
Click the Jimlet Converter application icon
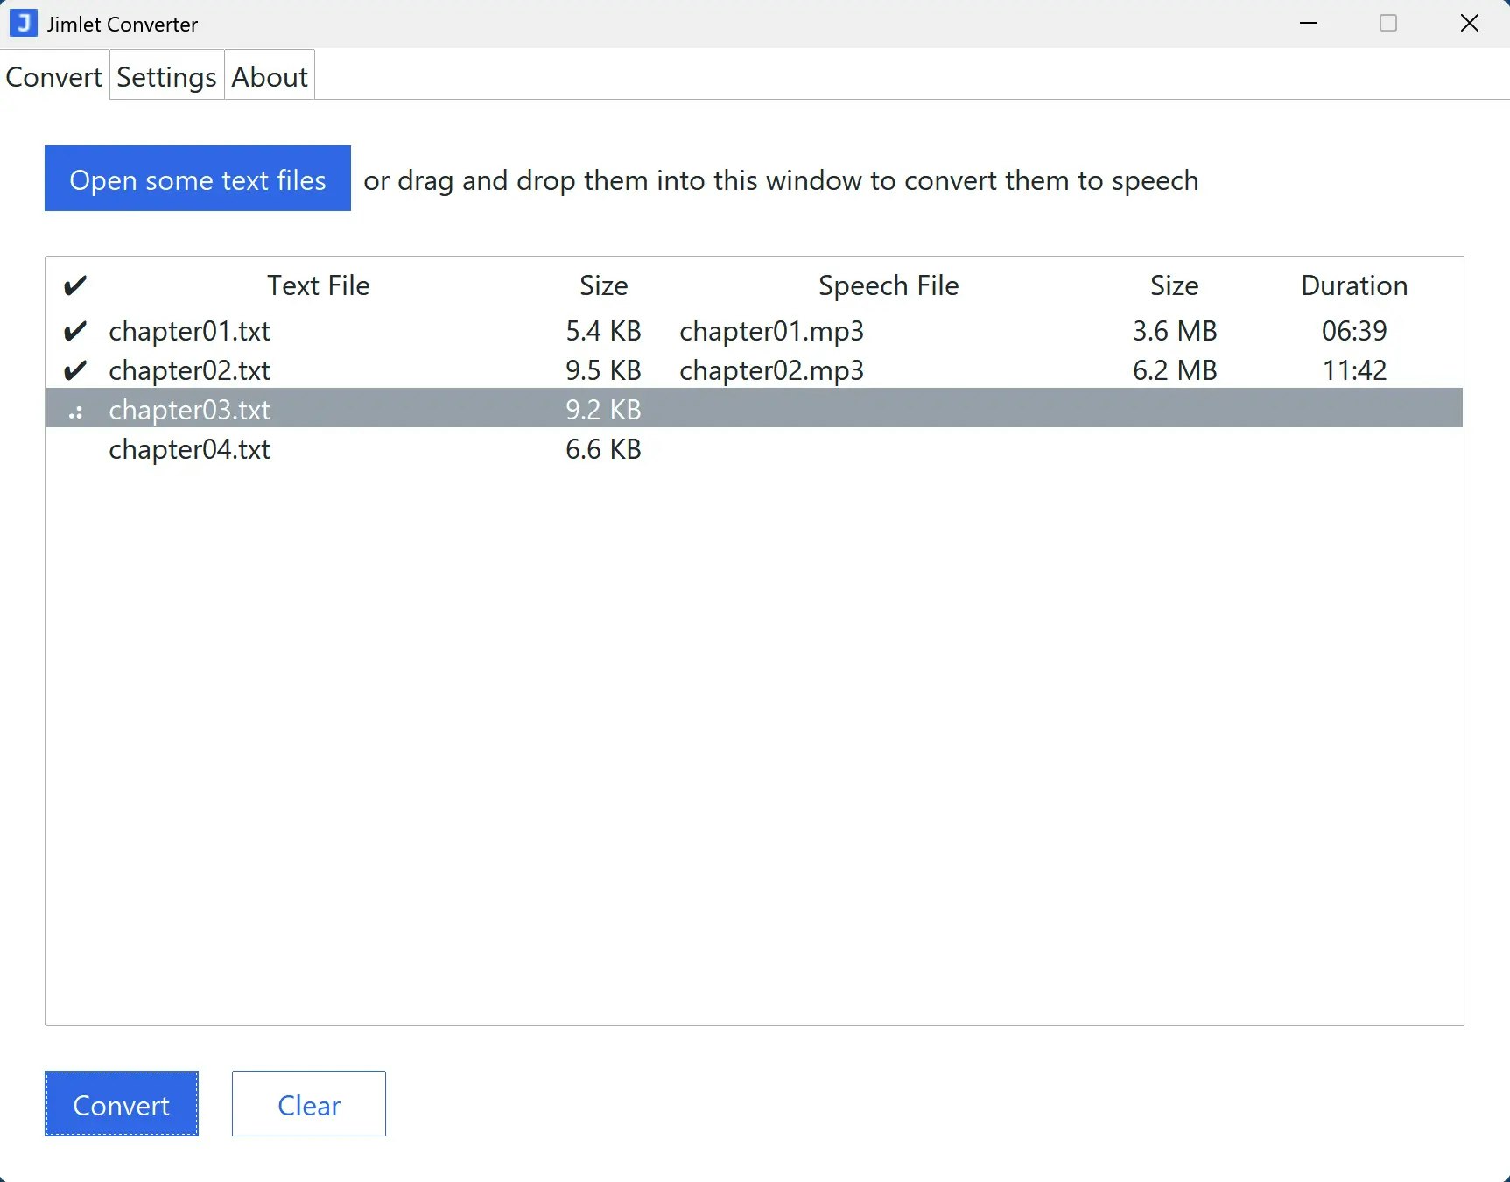[22, 23]
